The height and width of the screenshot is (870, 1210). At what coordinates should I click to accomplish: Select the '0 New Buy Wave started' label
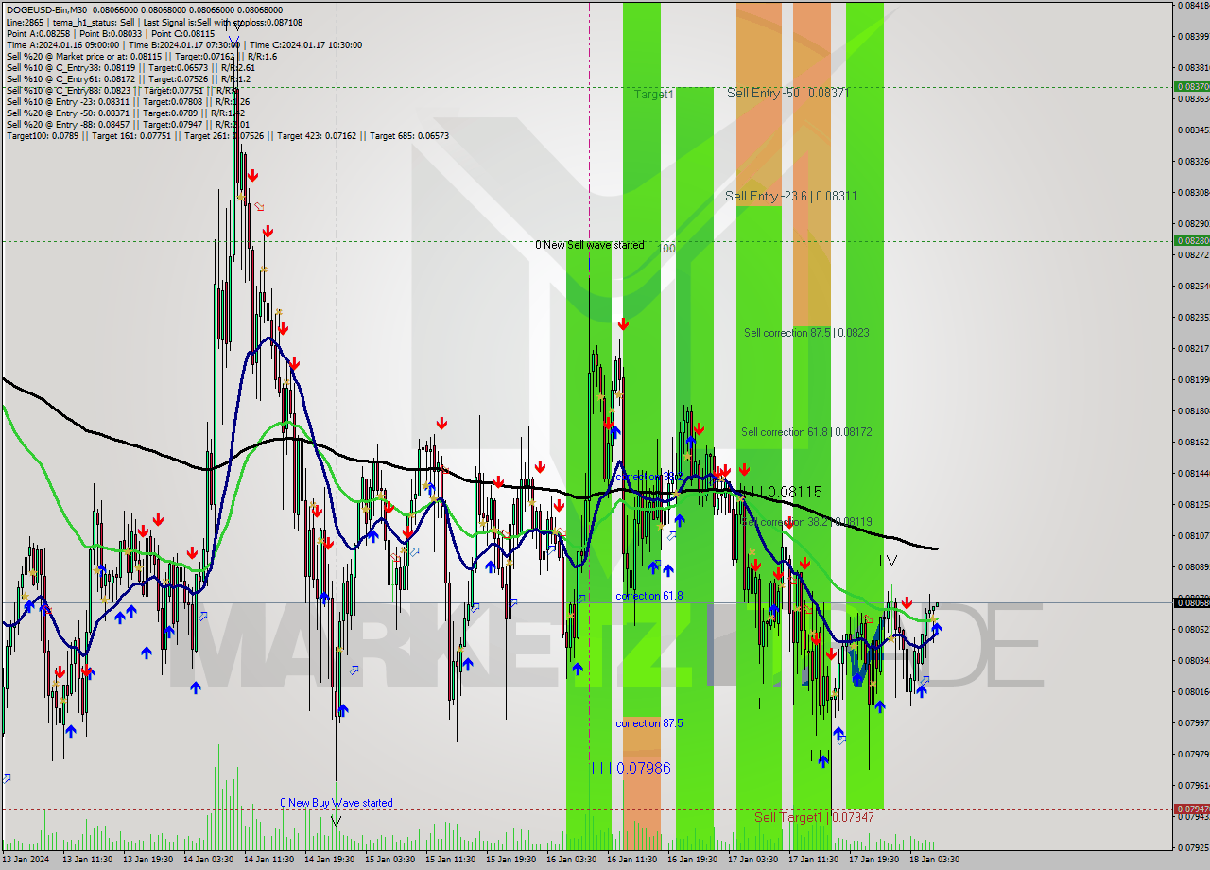pyautogui.click(x=336, y=803)
